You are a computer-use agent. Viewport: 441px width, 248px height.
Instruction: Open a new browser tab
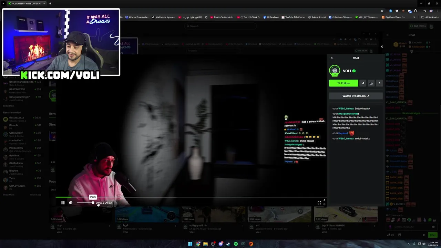click(x=50, y=3)
